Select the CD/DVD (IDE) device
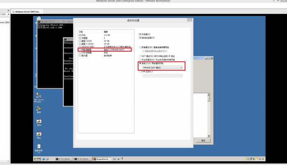The width and height of the screenshot is (287, 165). coord(87,46)
